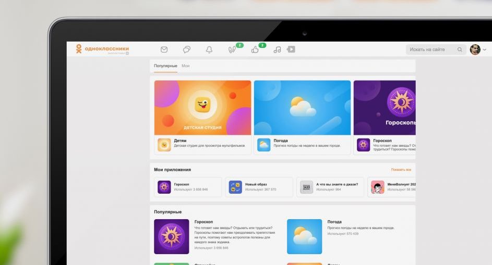The height and width of the screenshot is (265, 492).
Task: Open the Погода title under blue banner
Action: pyautogui.click(x=281, y=141)
